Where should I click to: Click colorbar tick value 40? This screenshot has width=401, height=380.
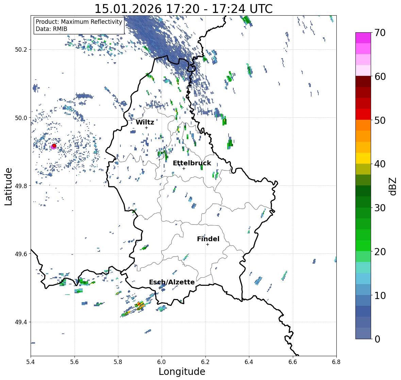click(380, 164)
